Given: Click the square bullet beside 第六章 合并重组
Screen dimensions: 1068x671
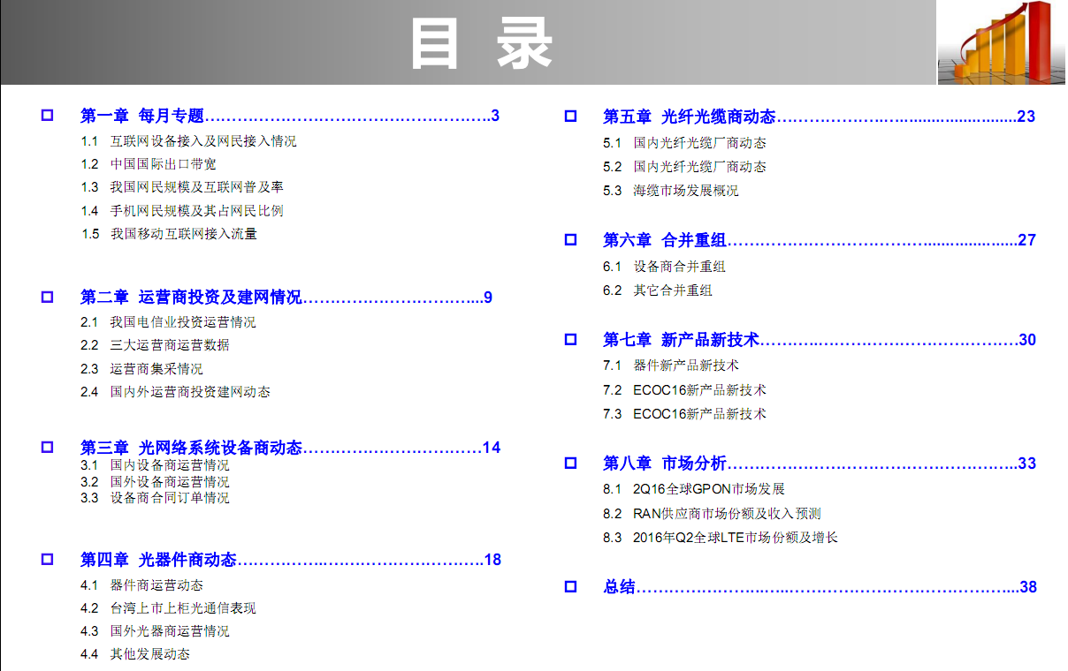Looking at the screenshot, I should point(570,240).
